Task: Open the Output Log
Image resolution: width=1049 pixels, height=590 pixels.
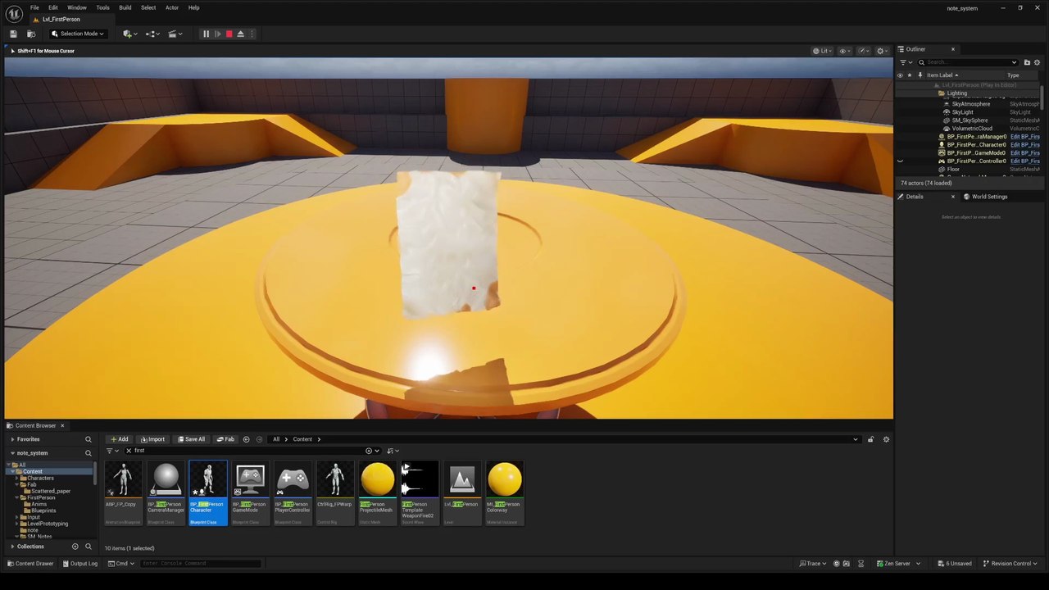Action: 79,564
